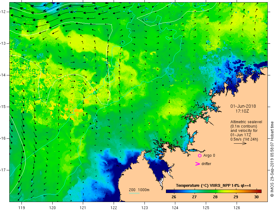This screenshot has height=211, width=274.
Task: Click longitude label 122 on bottom axis
Action: tap(114, 208)
